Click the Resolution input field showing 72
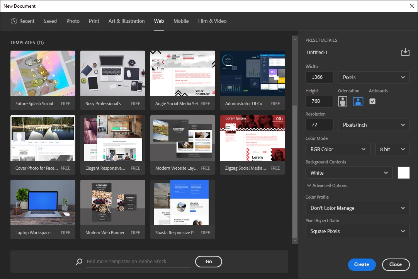The image size is (418, 279). 319,125
